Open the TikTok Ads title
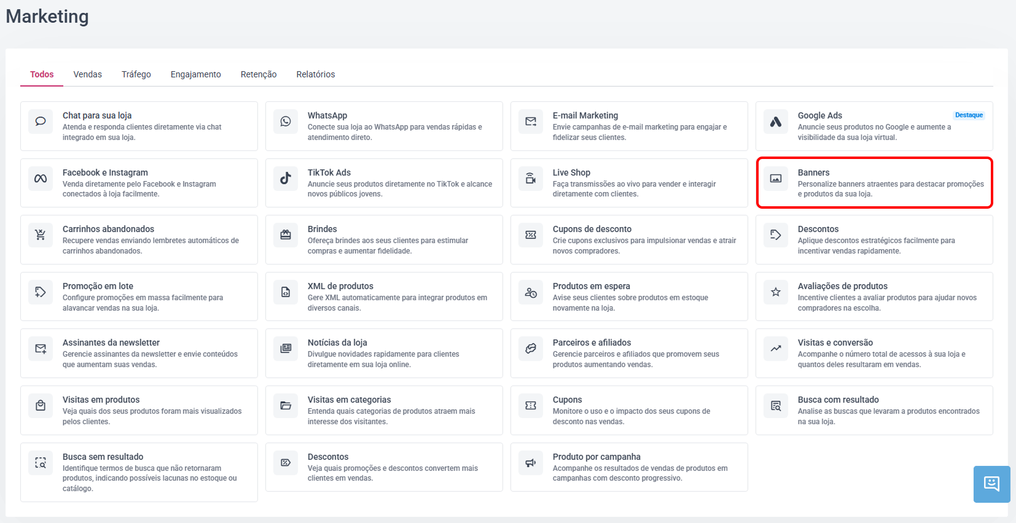The image size is (1016, 523). 329,172
